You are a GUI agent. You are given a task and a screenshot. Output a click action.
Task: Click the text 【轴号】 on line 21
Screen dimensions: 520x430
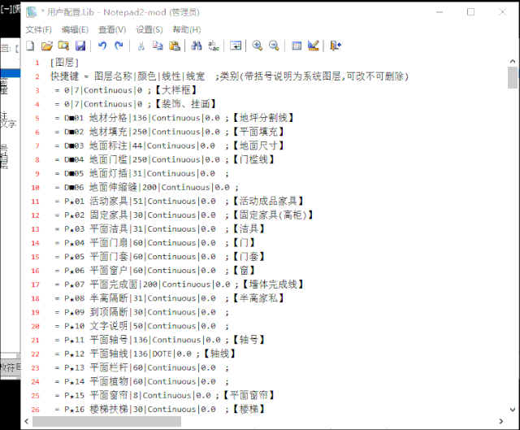[249, 340]
